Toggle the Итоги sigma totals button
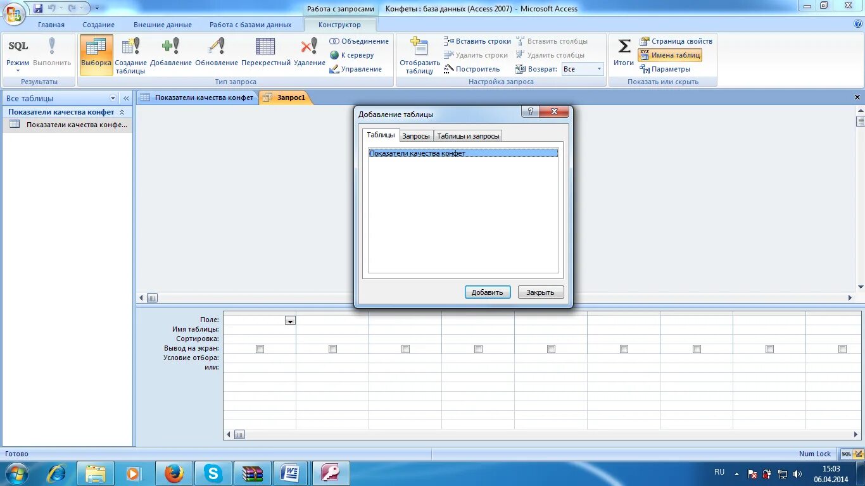This screenshot has height=486, width=865. 624,52
